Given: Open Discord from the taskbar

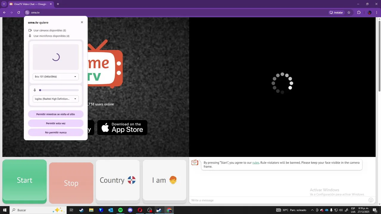Looking at the screenshot, I should (130, 210).
